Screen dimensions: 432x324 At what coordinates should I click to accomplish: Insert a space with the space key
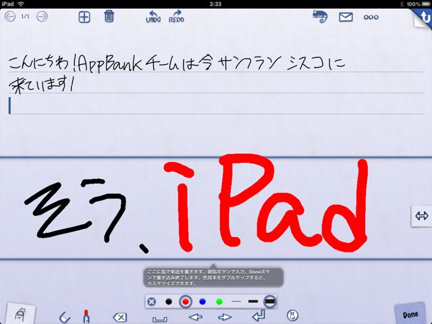tap(160, 319)
